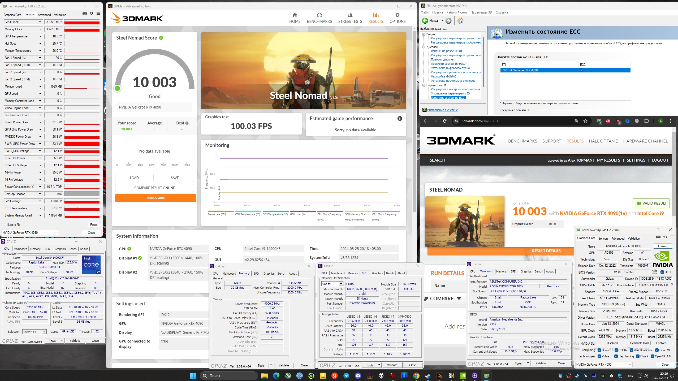Open 3DMark STRESS TESTS section
Image resolution: width=678 pixels, height=381 pixels.
pyautogui.click(x=350, y=18)
